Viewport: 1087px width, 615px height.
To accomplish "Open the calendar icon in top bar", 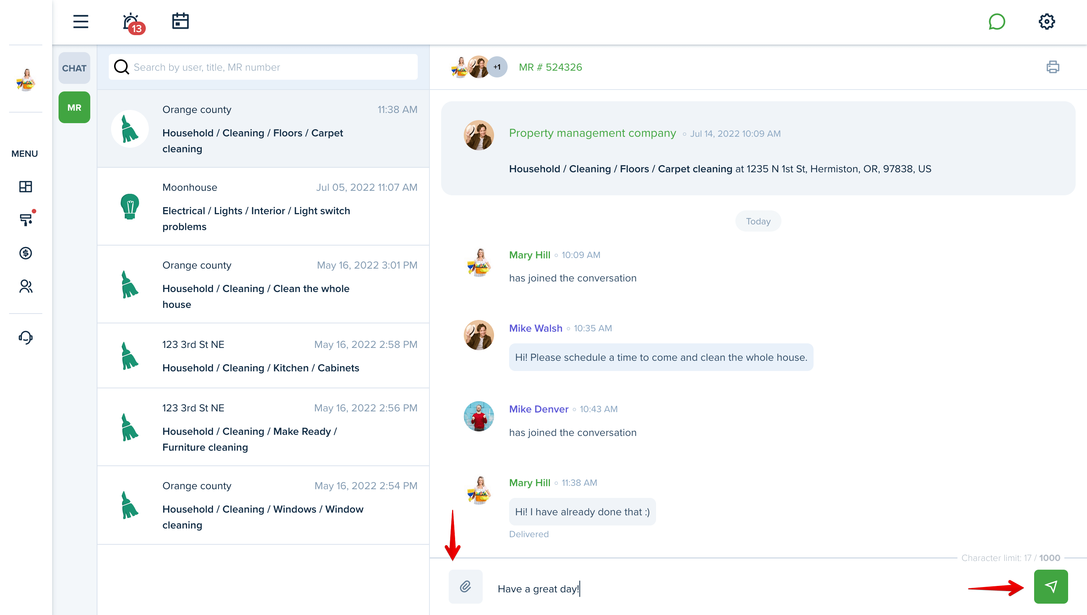I will coord(180,21).
